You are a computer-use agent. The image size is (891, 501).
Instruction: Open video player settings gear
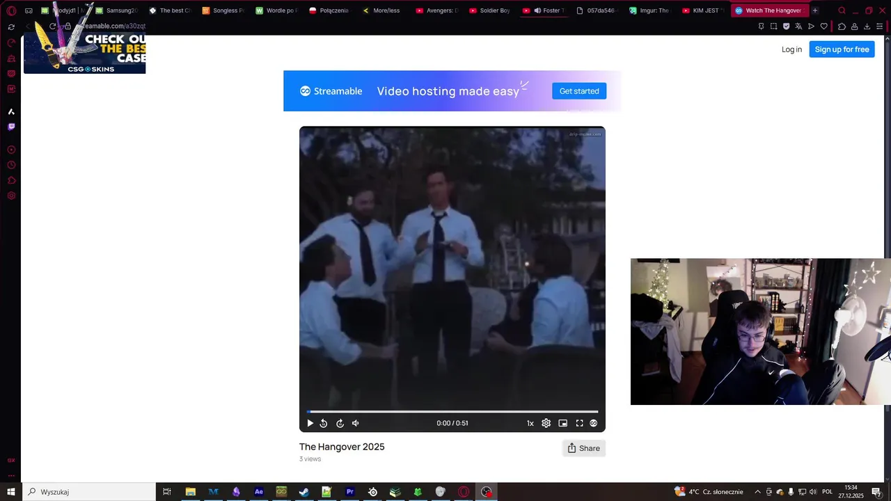pyautogui.click(x=546, y=423)
